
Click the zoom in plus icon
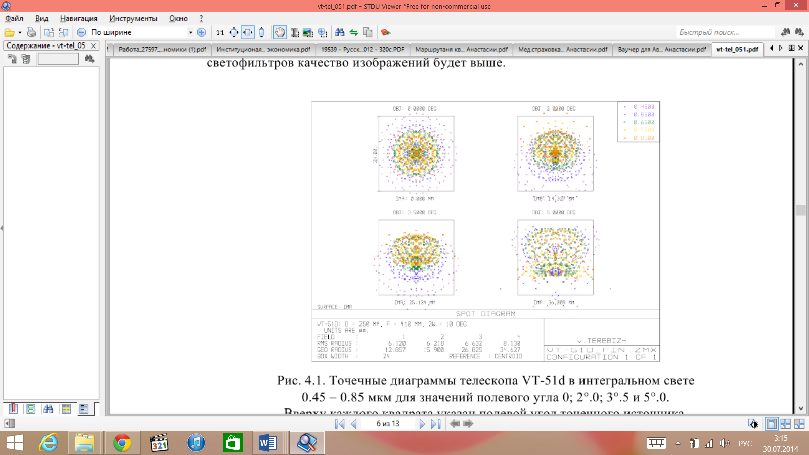pos(202,32)
